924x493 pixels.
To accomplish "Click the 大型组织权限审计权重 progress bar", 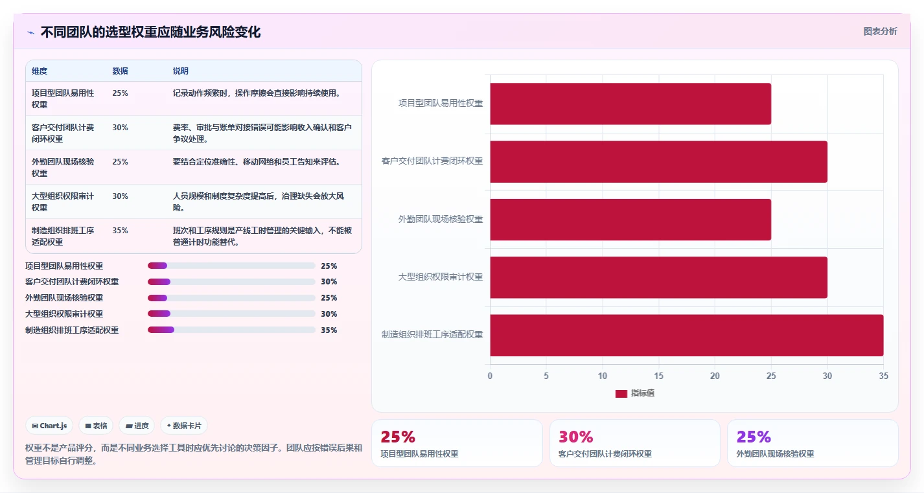I will pos(231,314).
